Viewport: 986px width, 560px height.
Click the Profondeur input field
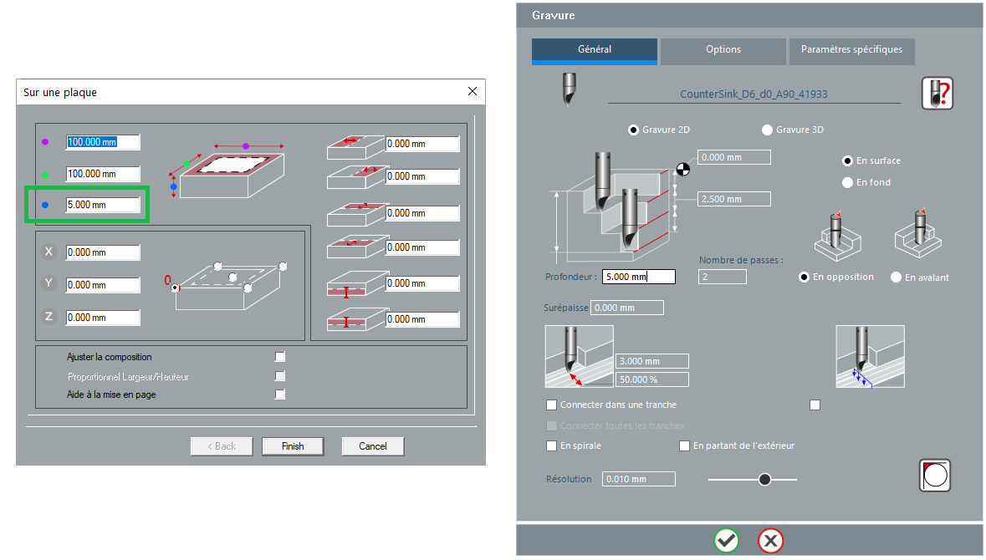637,277
